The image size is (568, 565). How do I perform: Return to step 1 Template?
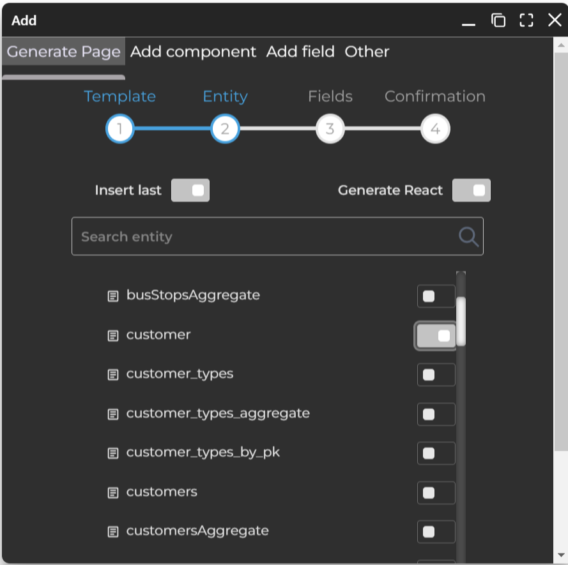pos(120,130)
